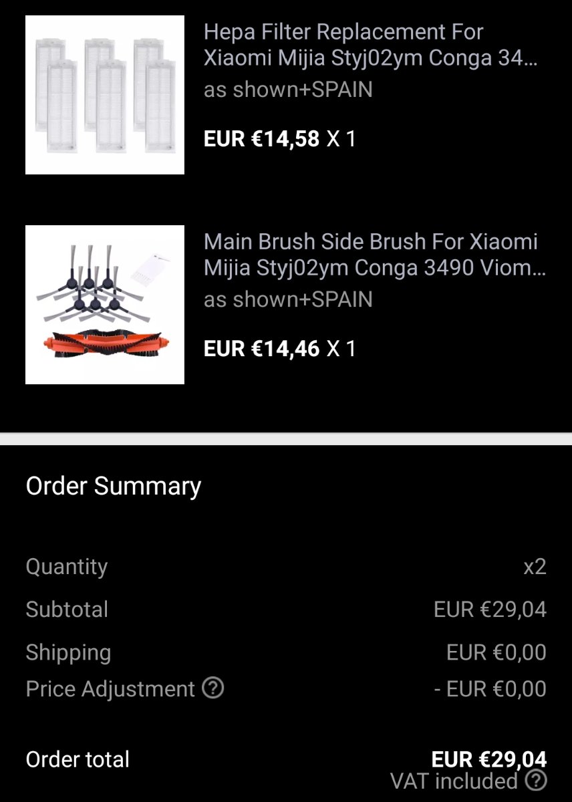The image size is (572, 802).
Task: Open Hepa Filter Replacement product title
Action: tap(371, 45)
